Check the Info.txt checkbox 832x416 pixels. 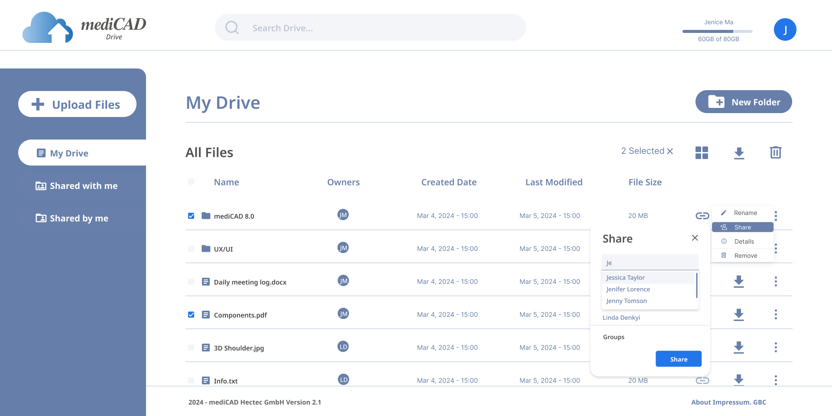pos(191,380)
